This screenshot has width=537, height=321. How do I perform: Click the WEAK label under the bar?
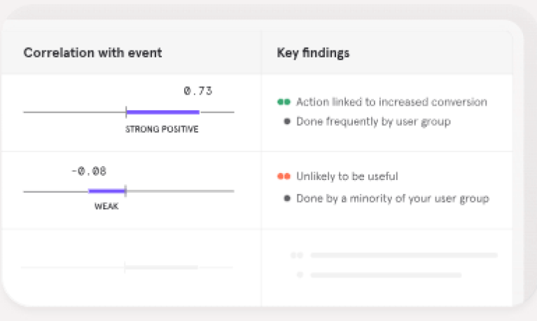(105, 207)
